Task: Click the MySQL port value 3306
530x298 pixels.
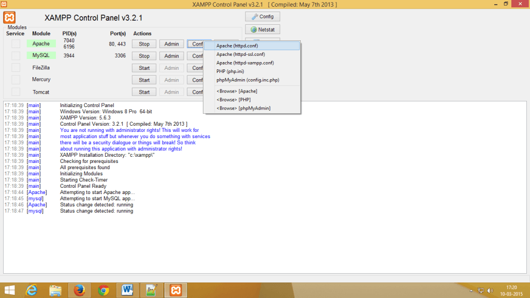Action: pos(120,56)
